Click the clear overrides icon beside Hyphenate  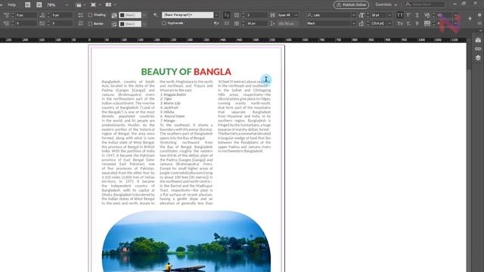pos(216,23)
